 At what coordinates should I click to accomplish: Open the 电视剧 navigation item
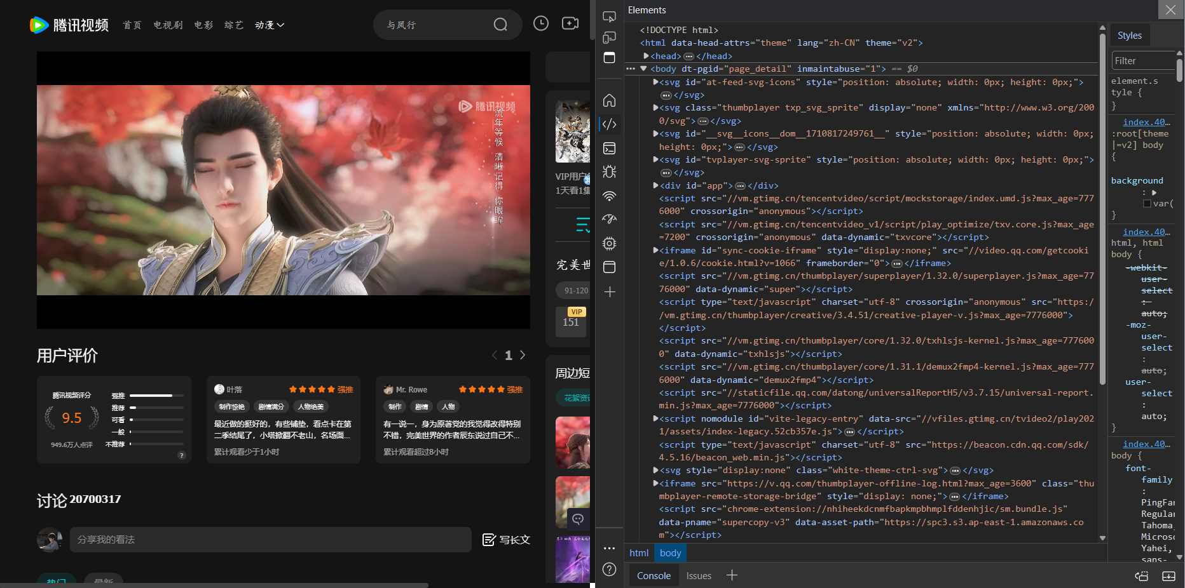pyautogui.click(x=168, y=25)
